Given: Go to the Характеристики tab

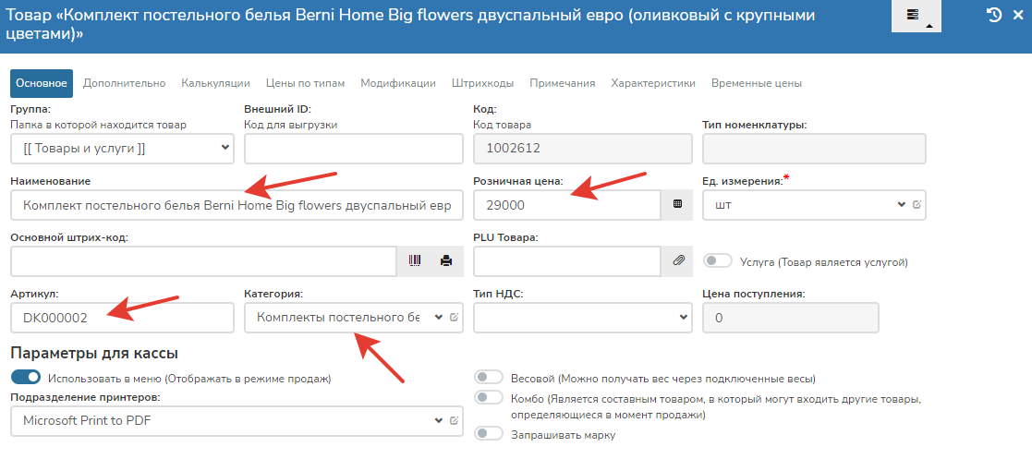Looking at the screenshot, I should [x=652, y=83].
